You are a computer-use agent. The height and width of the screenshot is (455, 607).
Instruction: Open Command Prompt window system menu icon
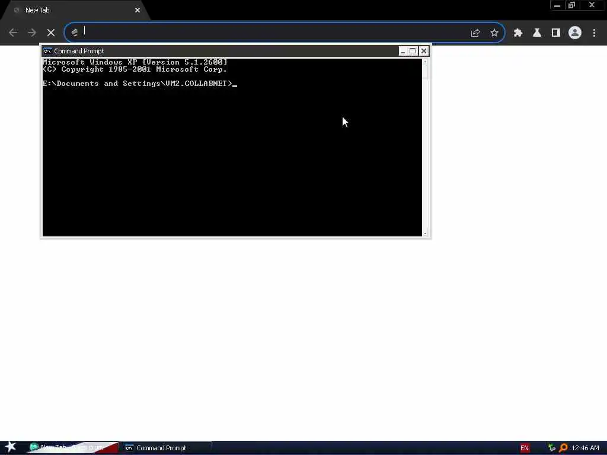pos(47,51)
